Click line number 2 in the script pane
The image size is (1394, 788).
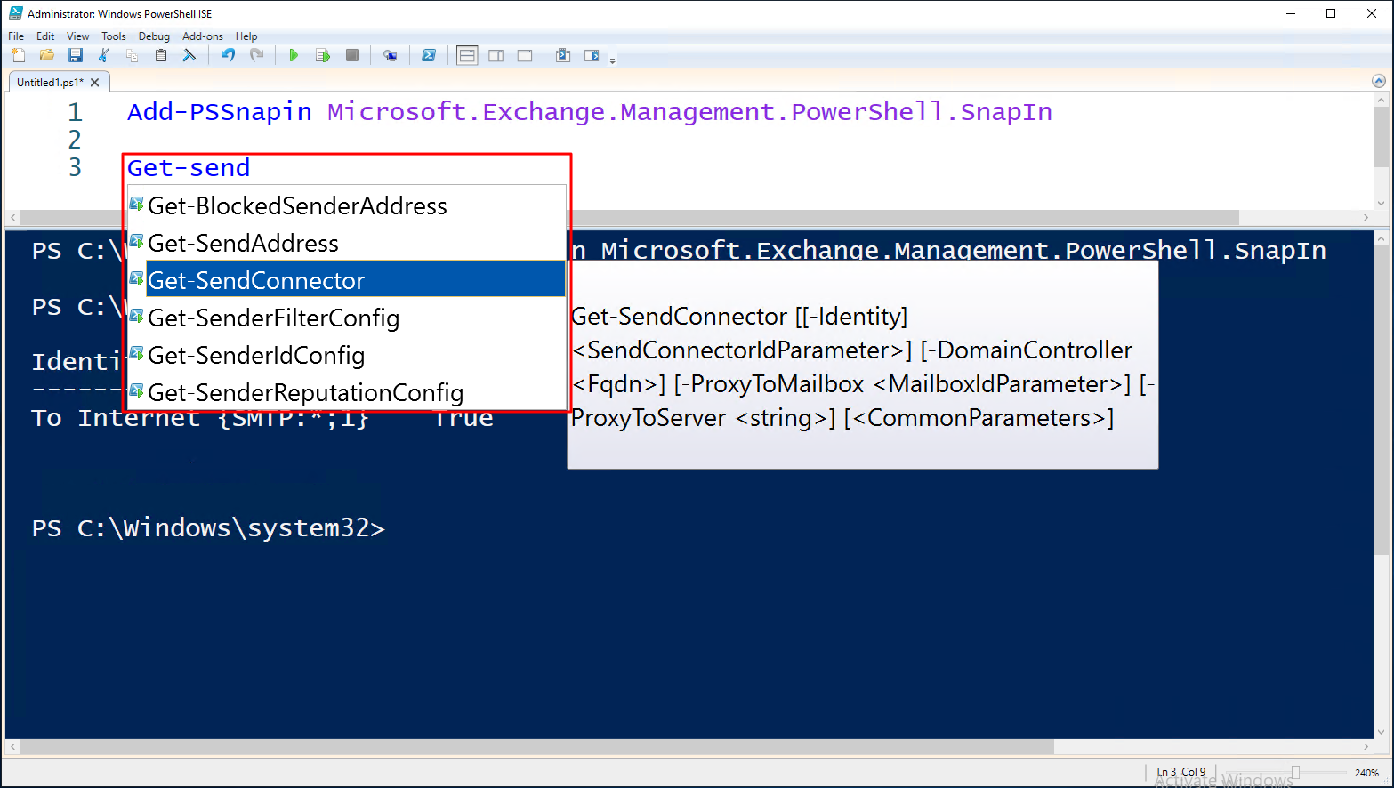[75, 140]
